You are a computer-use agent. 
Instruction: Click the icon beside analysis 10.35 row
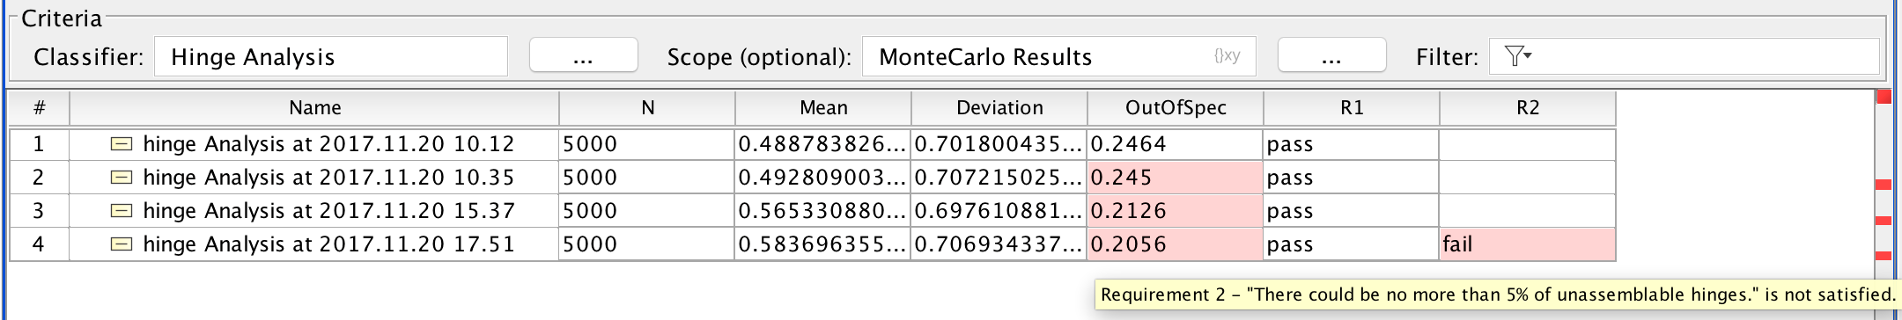122,178
